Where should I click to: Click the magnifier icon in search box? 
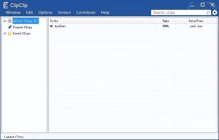coord(208,13)
